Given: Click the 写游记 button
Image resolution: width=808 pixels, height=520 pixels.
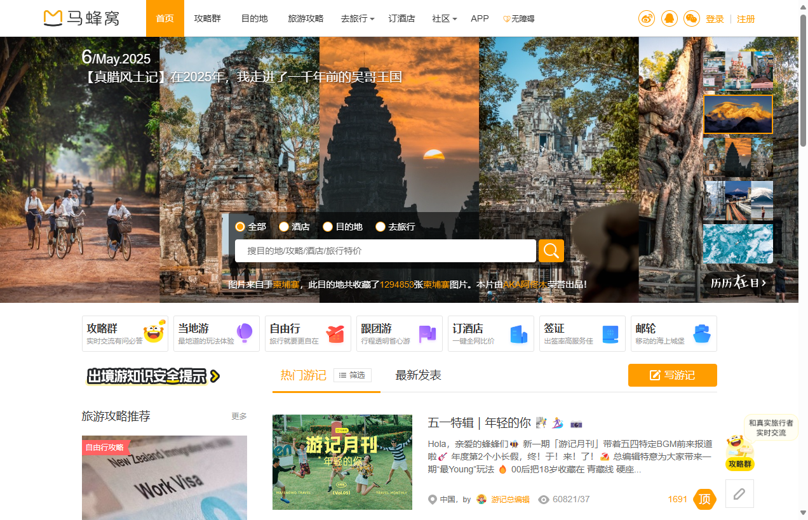Looking at the screenshot, I should coord(672,375).
